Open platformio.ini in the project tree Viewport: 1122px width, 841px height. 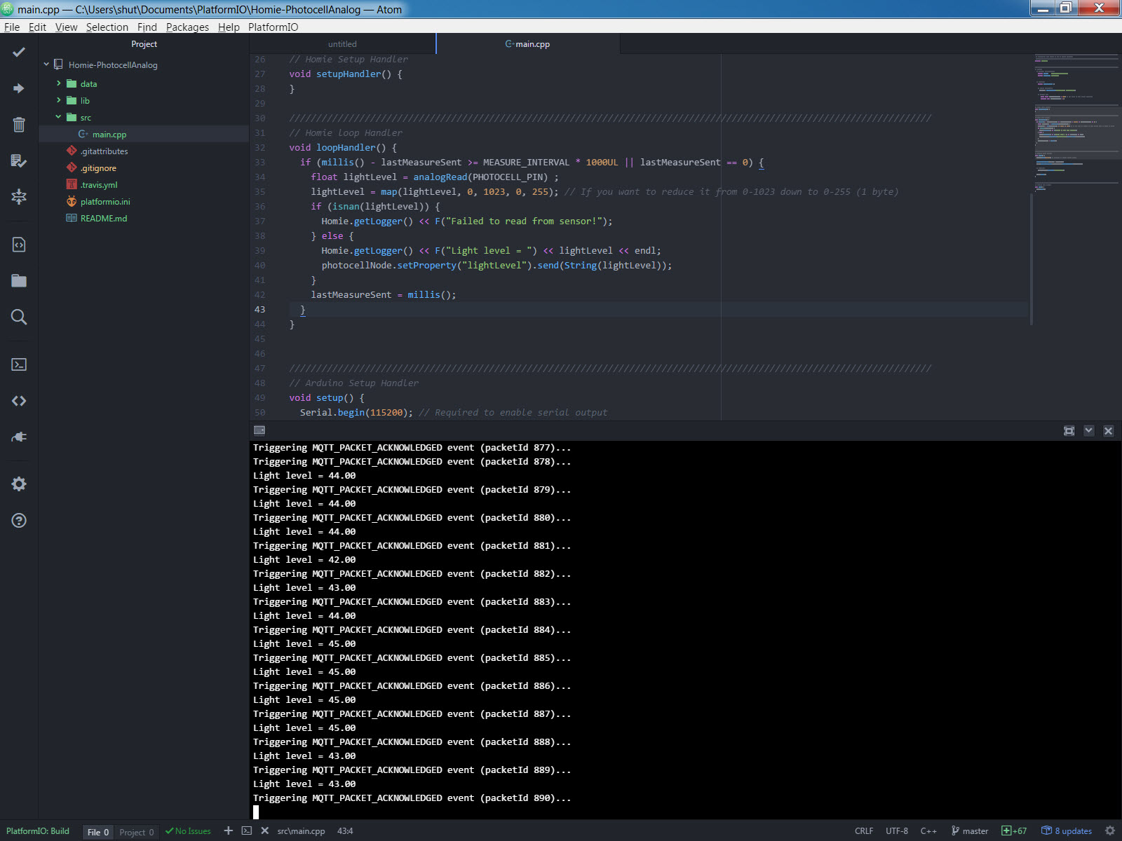click(x=105, y=202)
